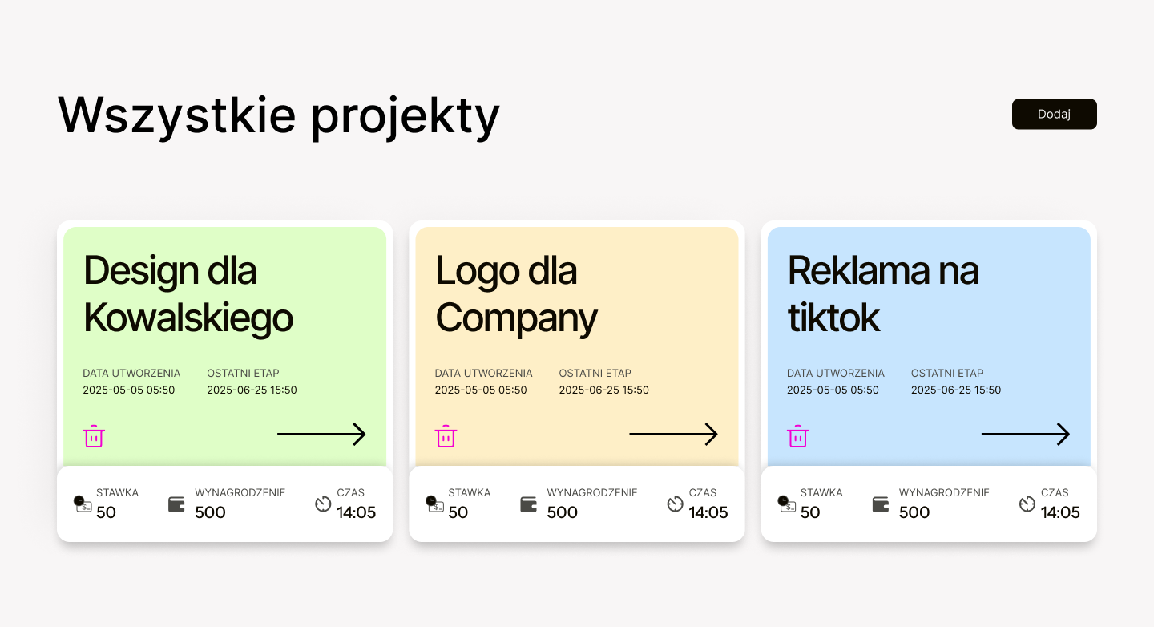The image size is (1154, 627).
Task: Delete the Design dla Kowalskiego project
Action: click(94, 436)
